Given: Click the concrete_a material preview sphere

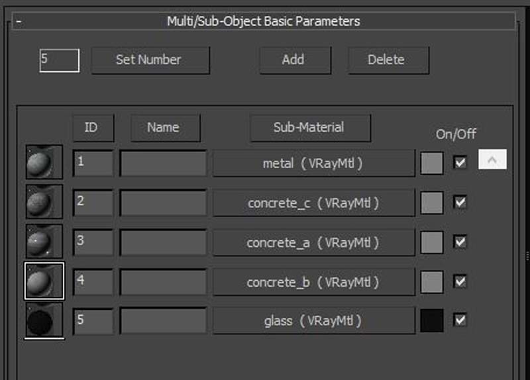Looking at the screenshot, I should click(x=44, y=242).
